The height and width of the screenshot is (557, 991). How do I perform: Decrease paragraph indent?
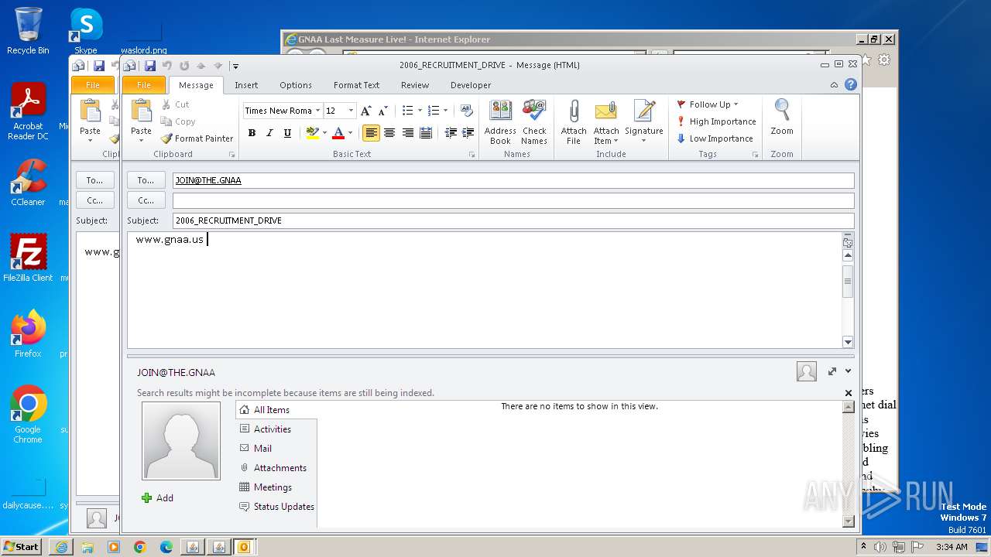[x=451, y=133]
